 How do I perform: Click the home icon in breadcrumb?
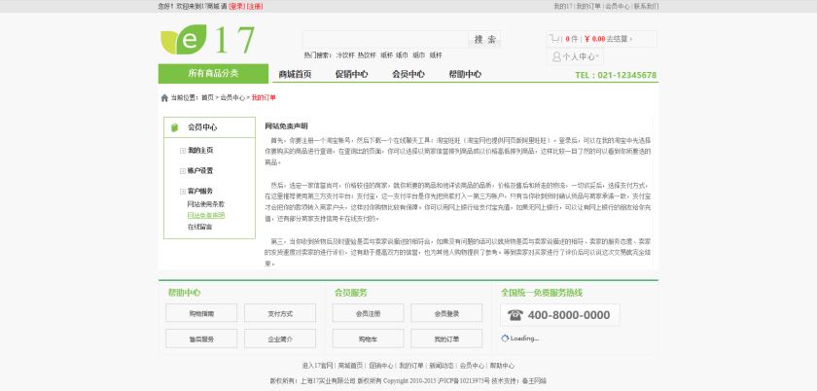point(164,97)
